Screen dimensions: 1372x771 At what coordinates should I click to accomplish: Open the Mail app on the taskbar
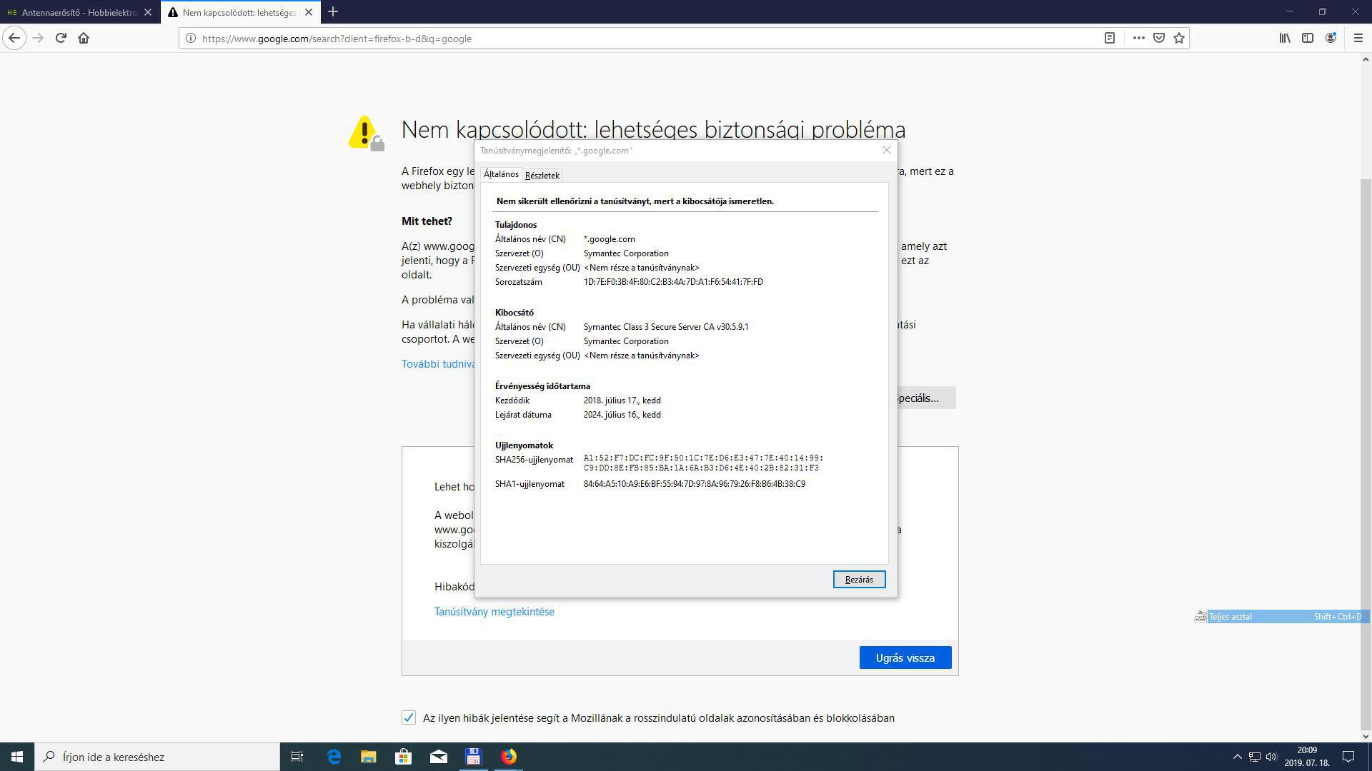pos(438,757)
